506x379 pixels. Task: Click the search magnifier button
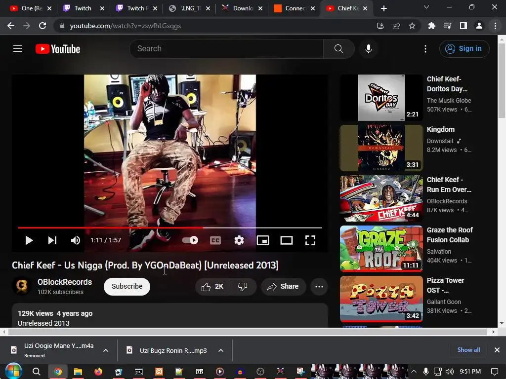[338, 49]
